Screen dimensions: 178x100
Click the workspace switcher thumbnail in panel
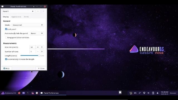pyautogui.click(x=120, y=92)
